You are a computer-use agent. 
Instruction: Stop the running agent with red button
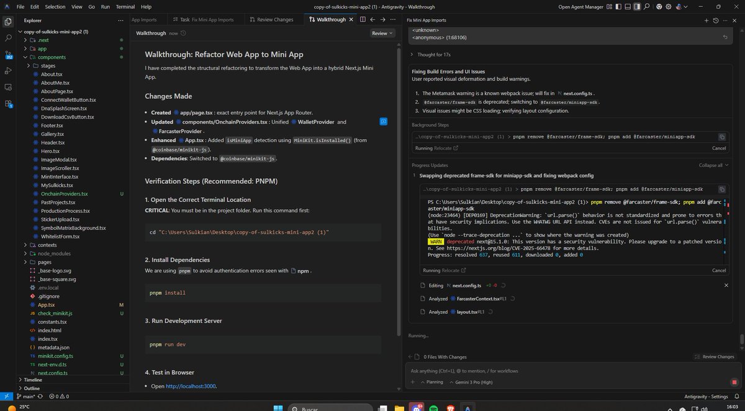[734, 382]
